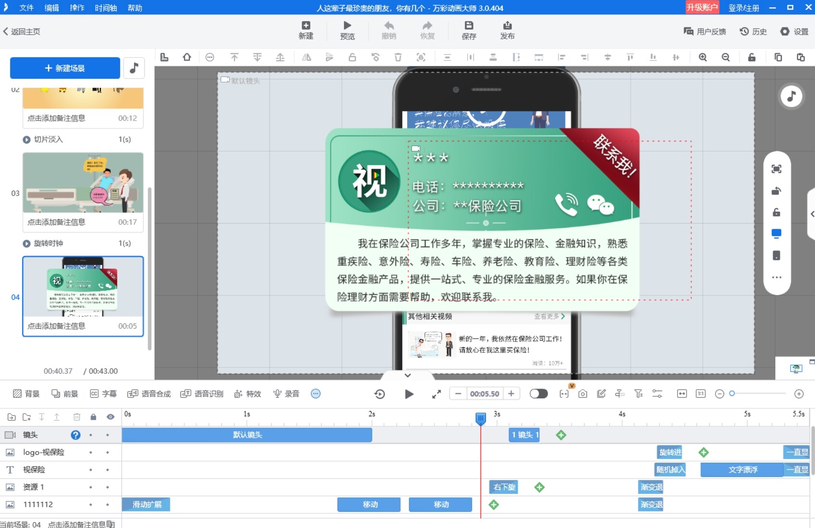Toggle the switch next to duration
Screen dimensions: 815x528
(x=538, y=394)
